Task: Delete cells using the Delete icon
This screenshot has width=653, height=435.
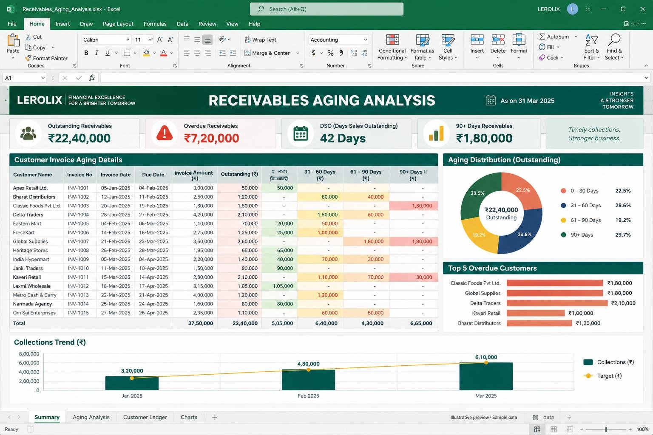Action: (x=498, y=40)
